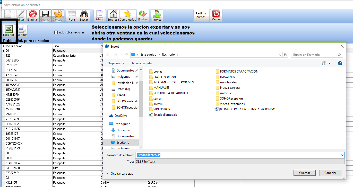
Task: Click the Nueva carpeta button
Action: click(142, 63)
